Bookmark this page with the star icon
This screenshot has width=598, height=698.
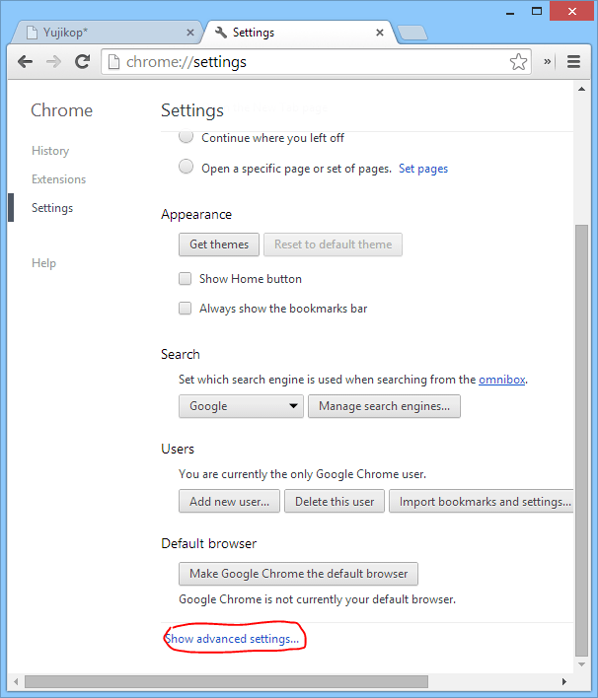(518, 61)
